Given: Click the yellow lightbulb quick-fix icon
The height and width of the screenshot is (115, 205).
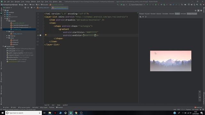Looking at the screenshot, I should [46, 35].
